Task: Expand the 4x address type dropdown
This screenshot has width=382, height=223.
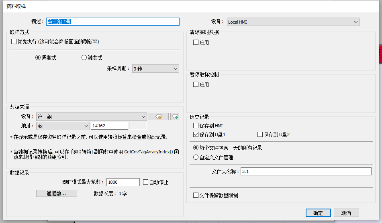Action: tap(63, 126)
